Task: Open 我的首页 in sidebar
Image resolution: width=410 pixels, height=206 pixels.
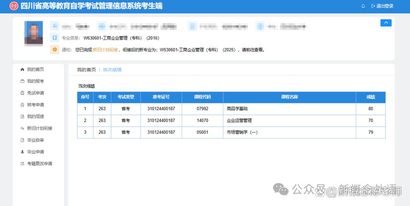Action: click(35, 69)
